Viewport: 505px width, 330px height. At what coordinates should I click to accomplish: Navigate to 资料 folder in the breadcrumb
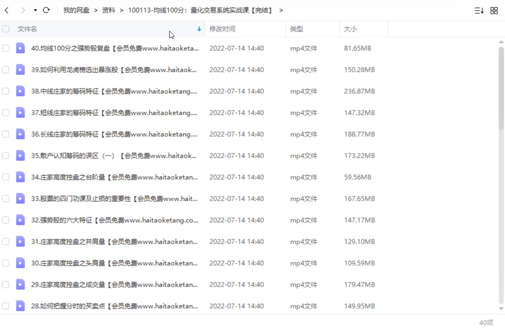click(x=109, y=10)
